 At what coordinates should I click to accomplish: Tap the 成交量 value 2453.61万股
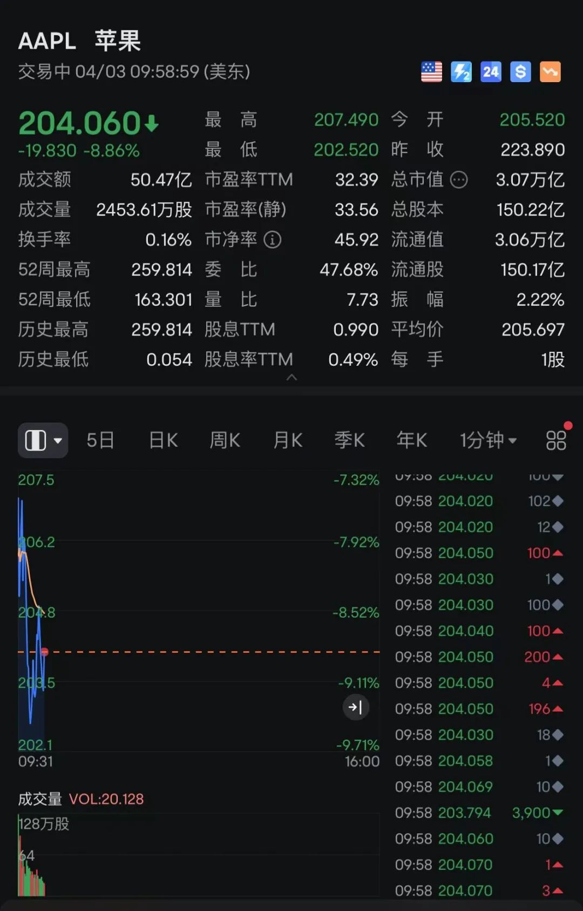click(x=144, y=210)
